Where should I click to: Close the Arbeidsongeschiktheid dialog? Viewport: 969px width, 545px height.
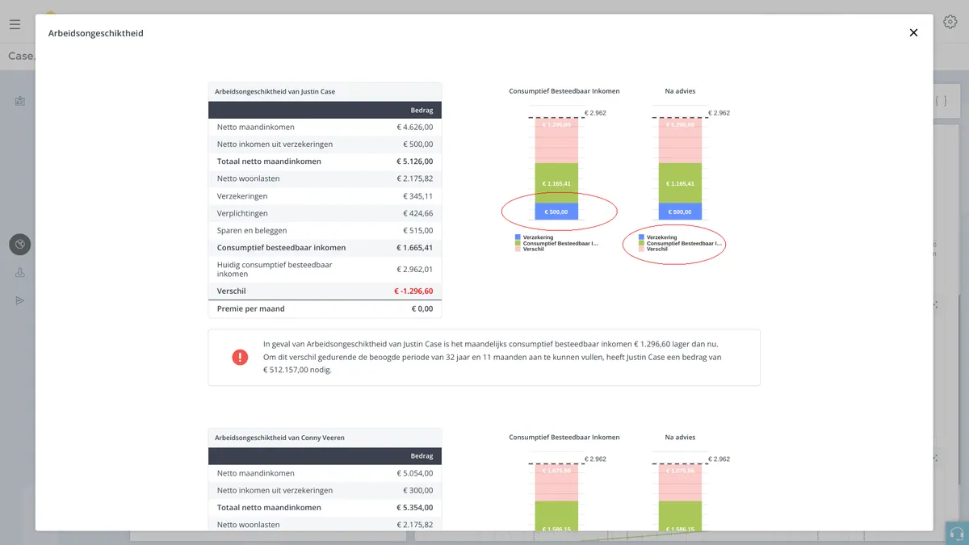pos(913,33)
